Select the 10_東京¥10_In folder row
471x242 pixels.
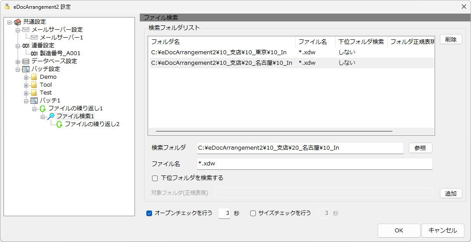point(292,53)
